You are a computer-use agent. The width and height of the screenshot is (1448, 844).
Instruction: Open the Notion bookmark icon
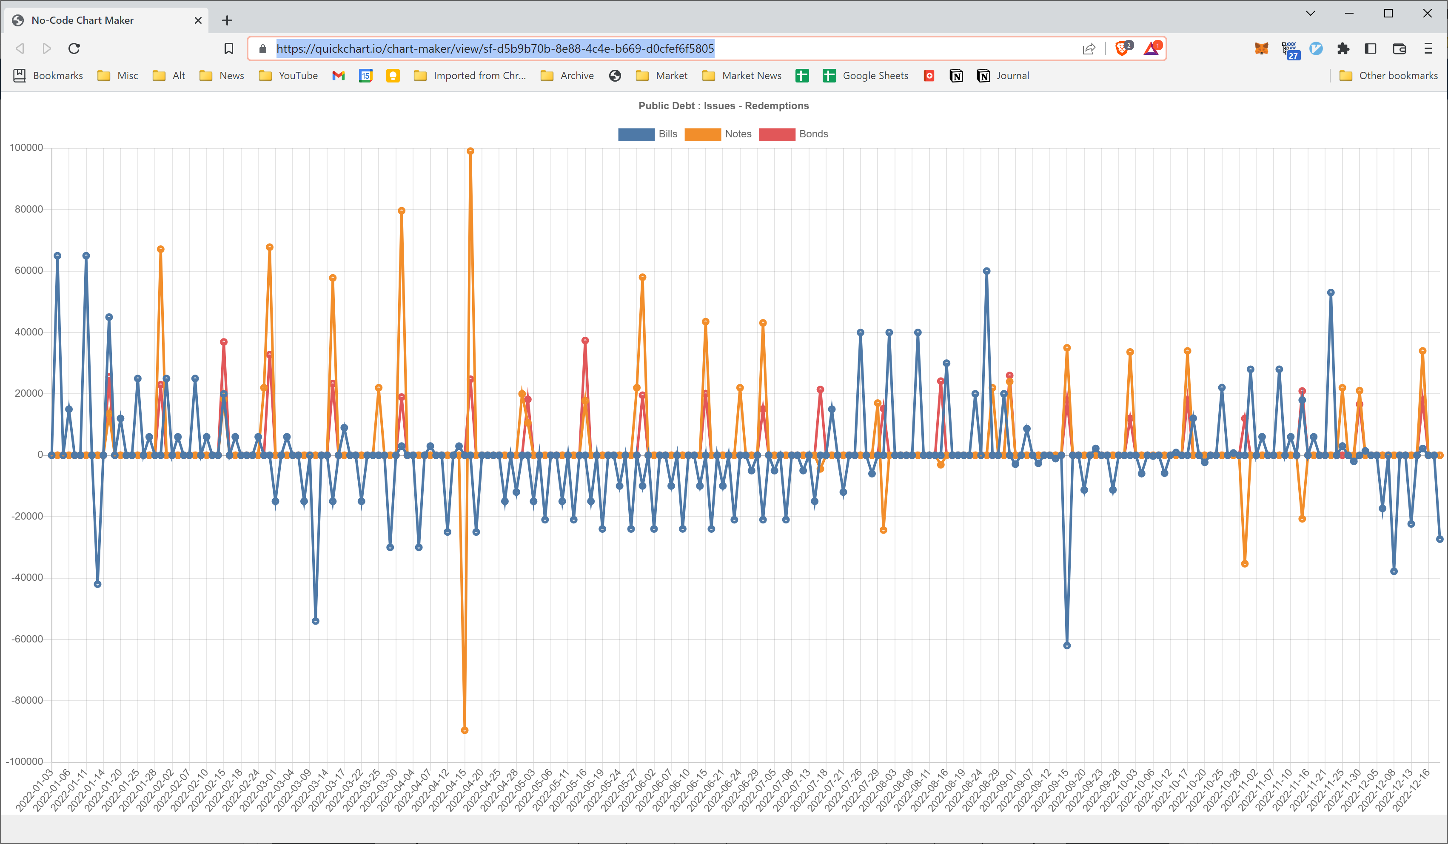956,75
